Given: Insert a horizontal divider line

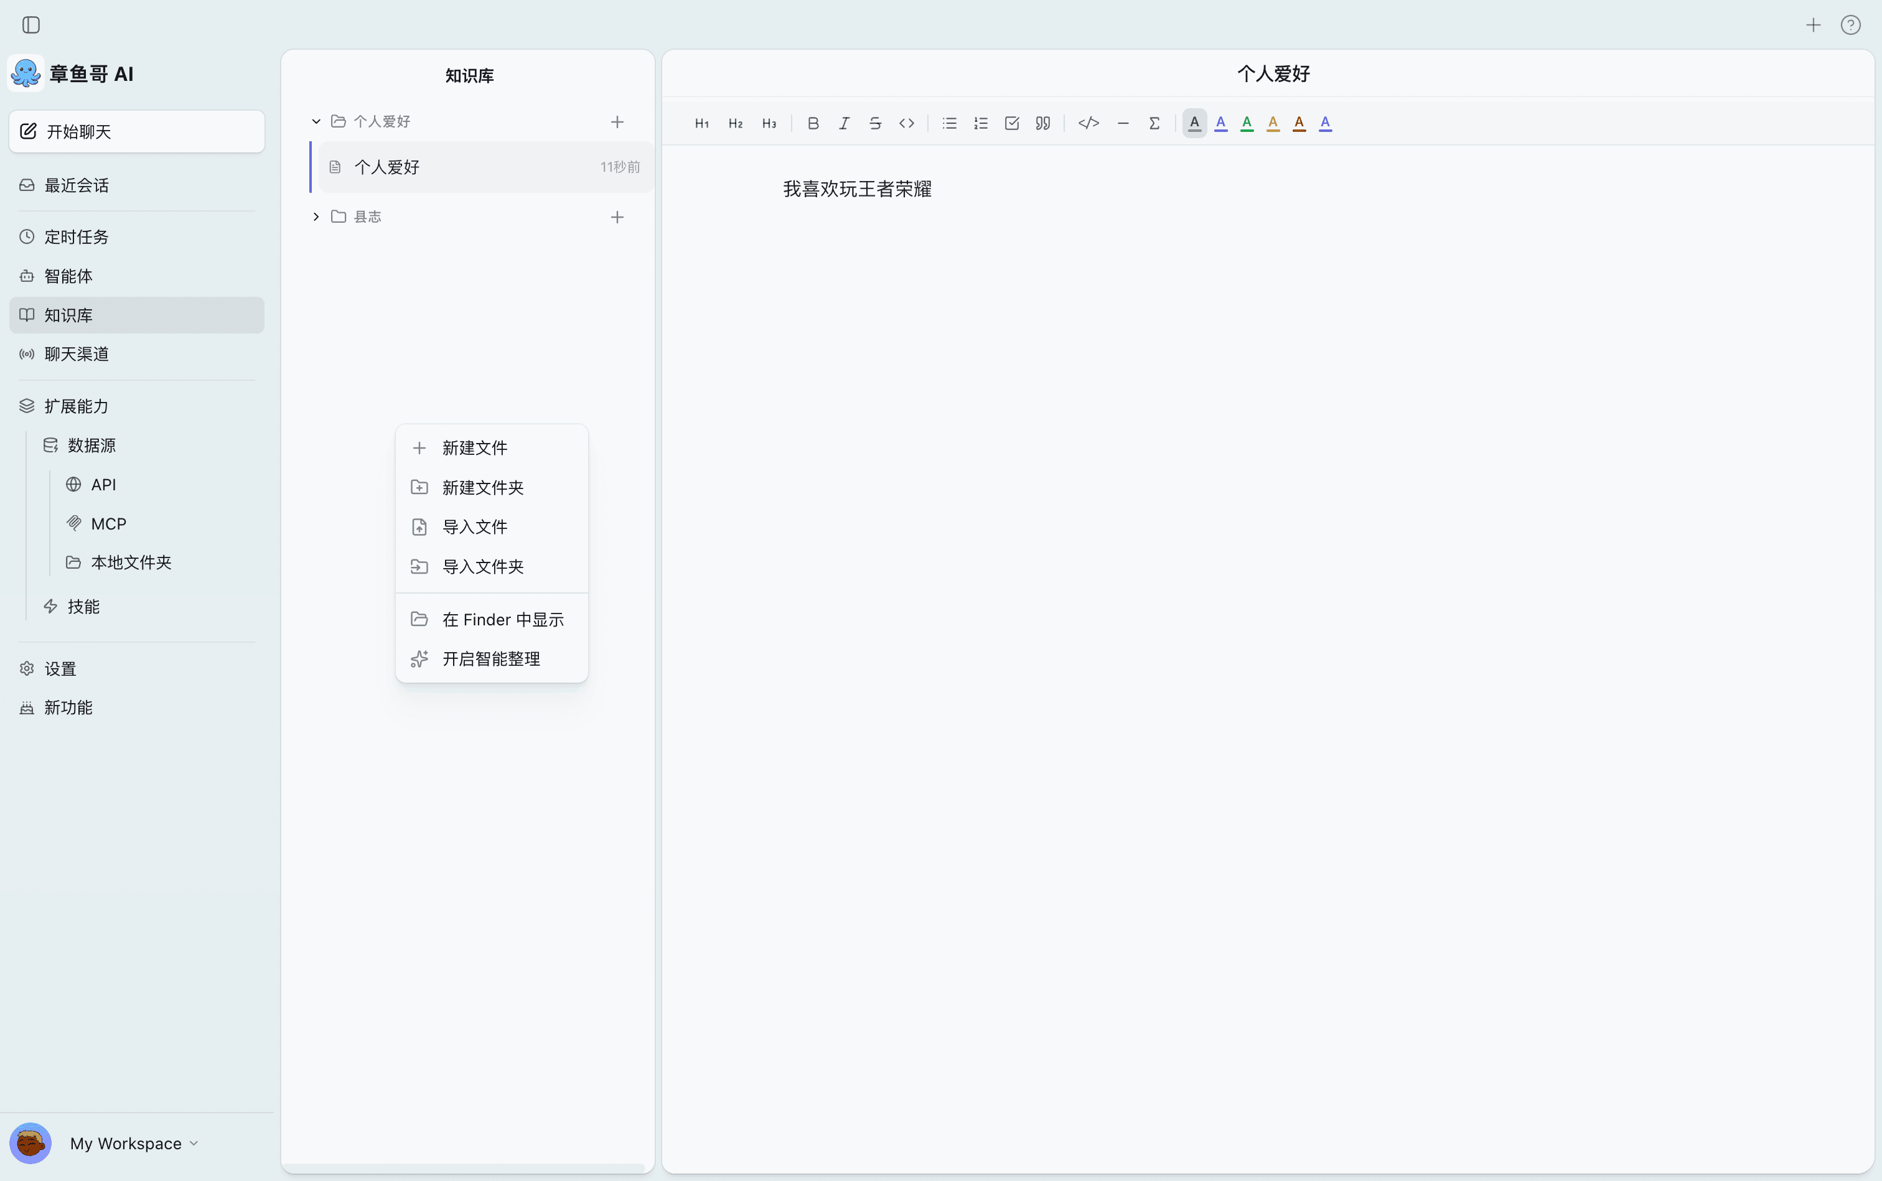Looking at the screenshot, I should tap(1123, 123).
